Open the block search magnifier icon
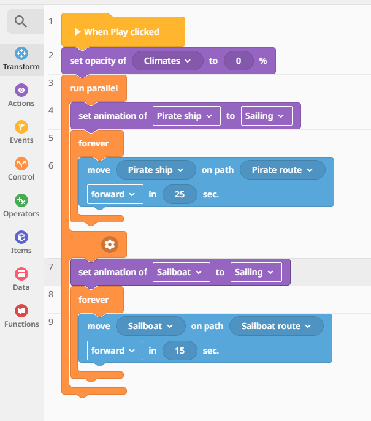 click(x=21, y=21)
